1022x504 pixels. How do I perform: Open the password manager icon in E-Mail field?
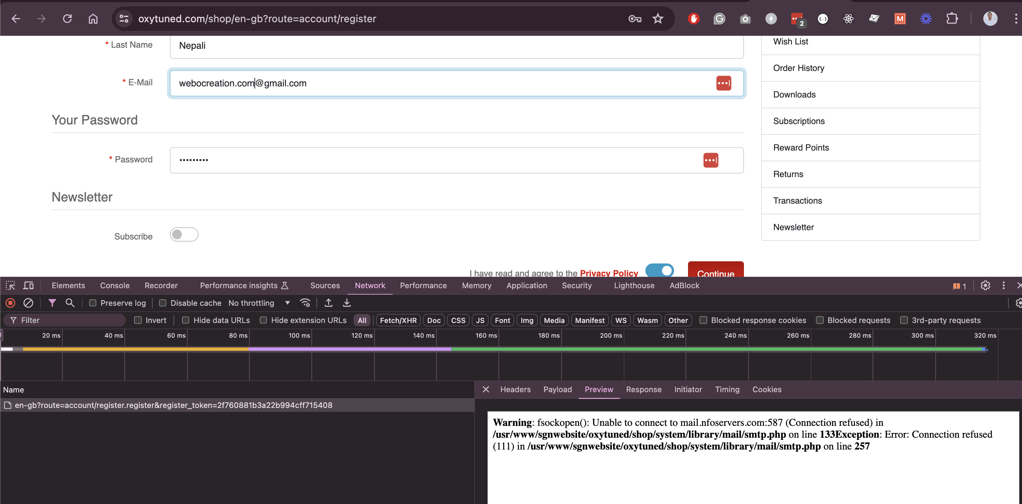point(723,83)
